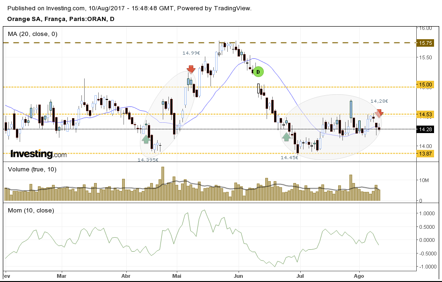The height and width of the screenshot is (282, 442).
Task: Click the Ago label on time axis
Action: [x=359, y=276]
